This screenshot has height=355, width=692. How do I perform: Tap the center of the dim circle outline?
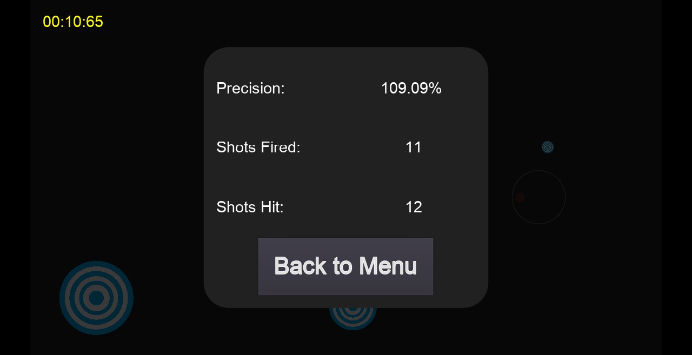tap(539, 197)
